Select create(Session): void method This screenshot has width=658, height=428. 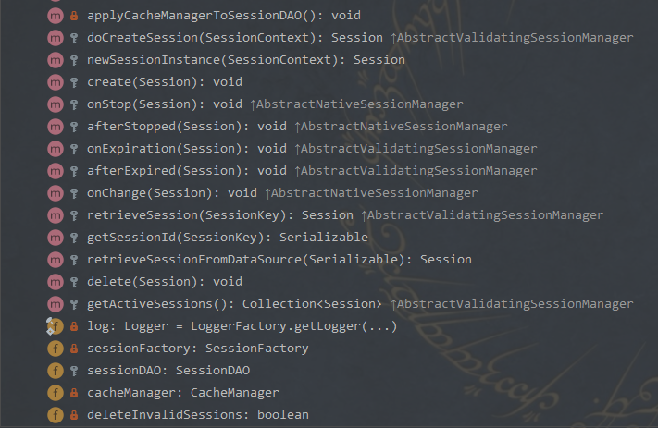pyautogui.click(x=164, y=82)
